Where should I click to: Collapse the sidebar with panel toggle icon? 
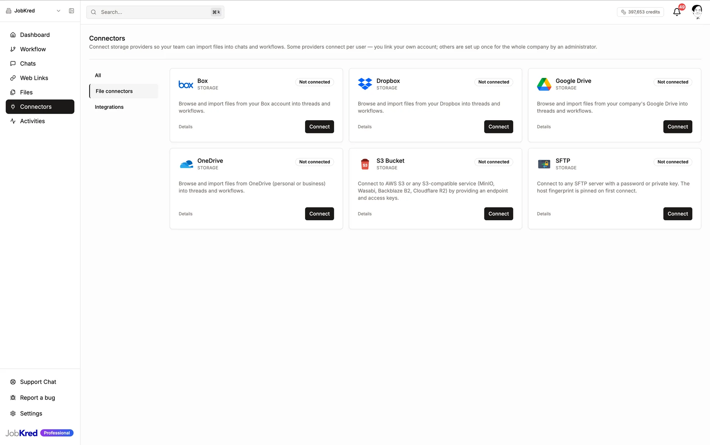71,11
